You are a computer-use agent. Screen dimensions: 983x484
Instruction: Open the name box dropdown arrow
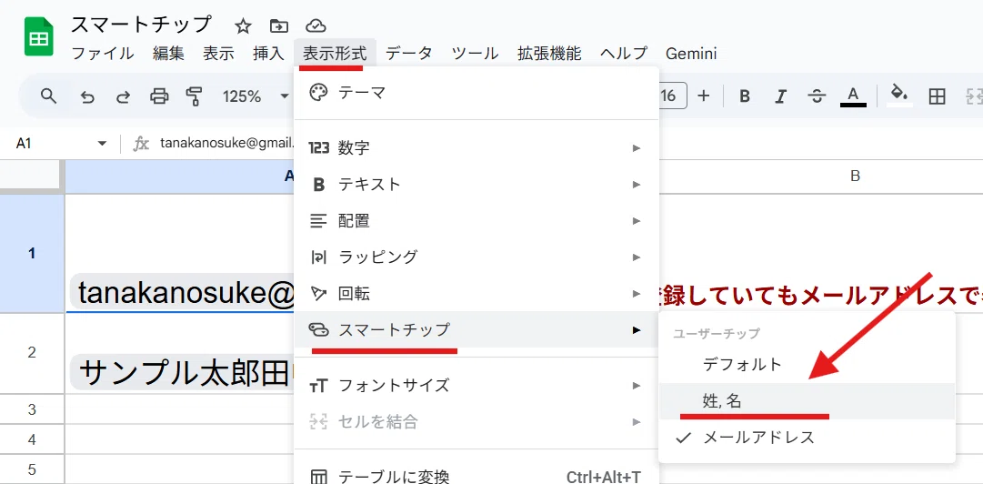102,144
